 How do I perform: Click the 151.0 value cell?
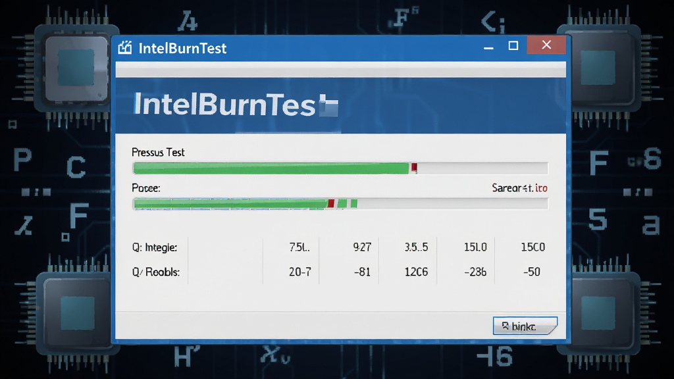pyautogui.click(x=475, y=247)
